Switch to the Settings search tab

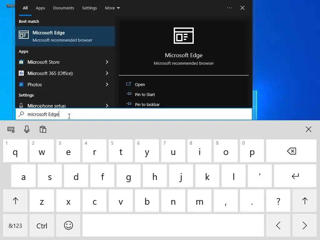89,8
